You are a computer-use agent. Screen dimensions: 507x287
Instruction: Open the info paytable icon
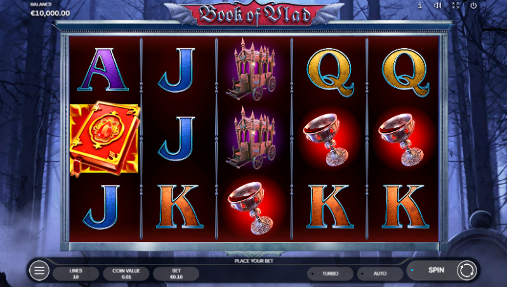(419, 6)
